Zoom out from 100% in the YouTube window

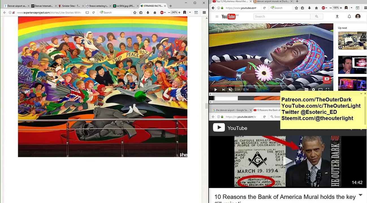tap(331, 8)
